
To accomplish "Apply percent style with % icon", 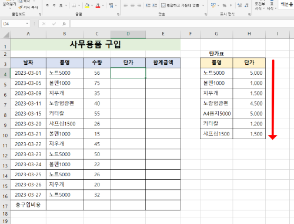I will (224, 5).
